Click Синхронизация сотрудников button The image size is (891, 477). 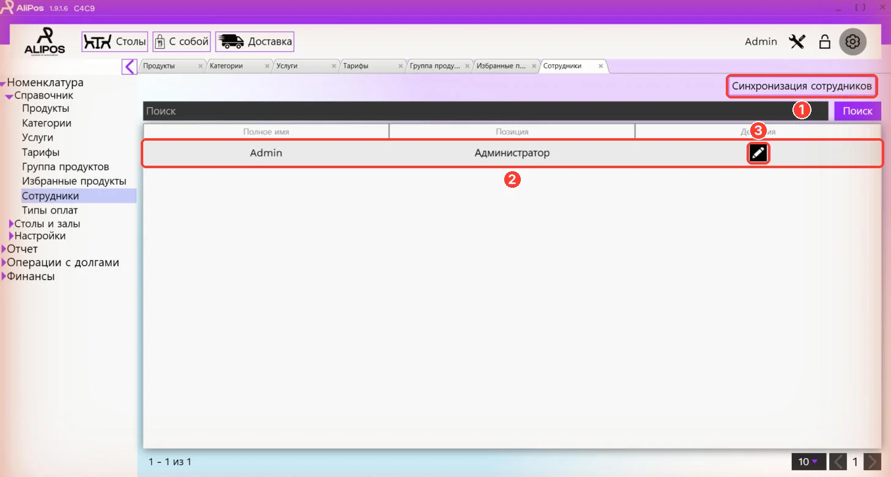click(x=802, y=86)
